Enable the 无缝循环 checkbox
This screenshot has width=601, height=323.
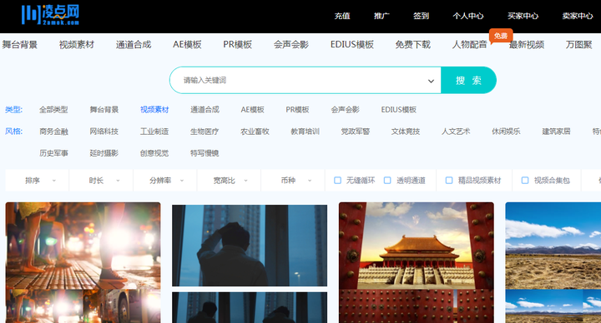(338, 181)
